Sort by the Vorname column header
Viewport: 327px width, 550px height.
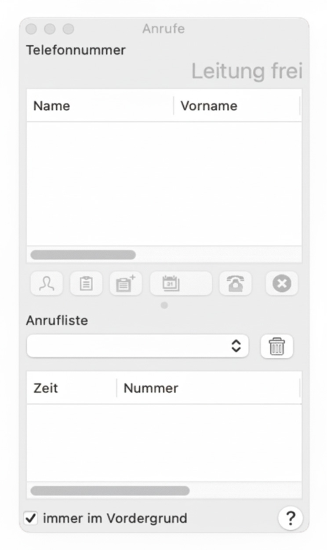[x=236, y=106]
